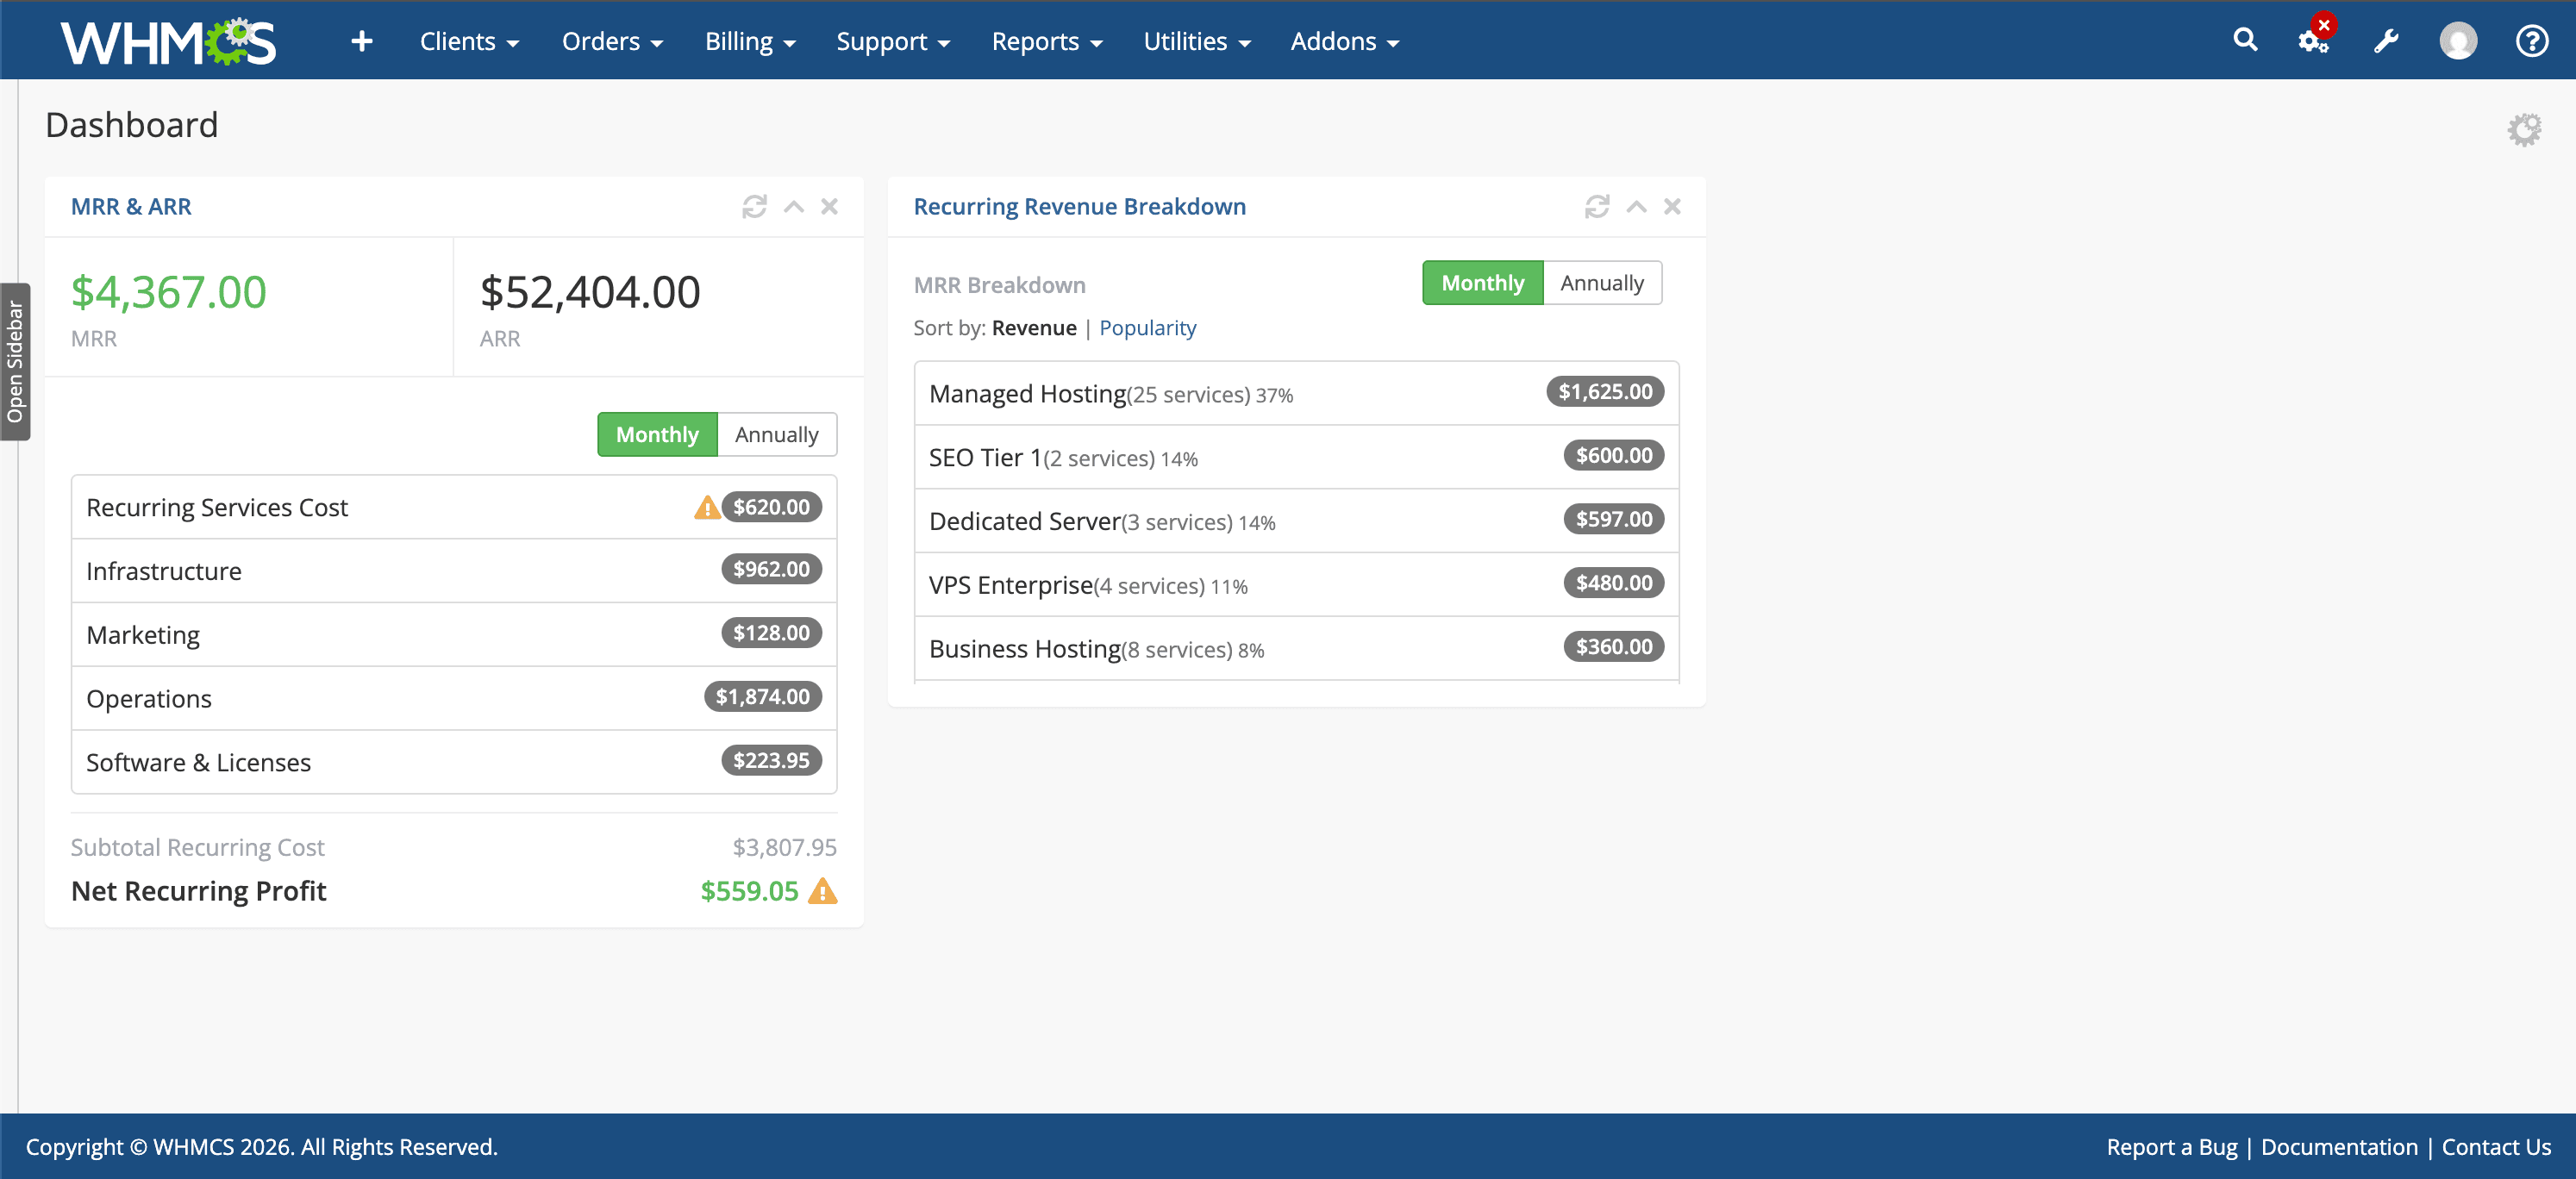
Task: Select Monthly in MRR Breakdown
Action: click(x=1482, y=283)
